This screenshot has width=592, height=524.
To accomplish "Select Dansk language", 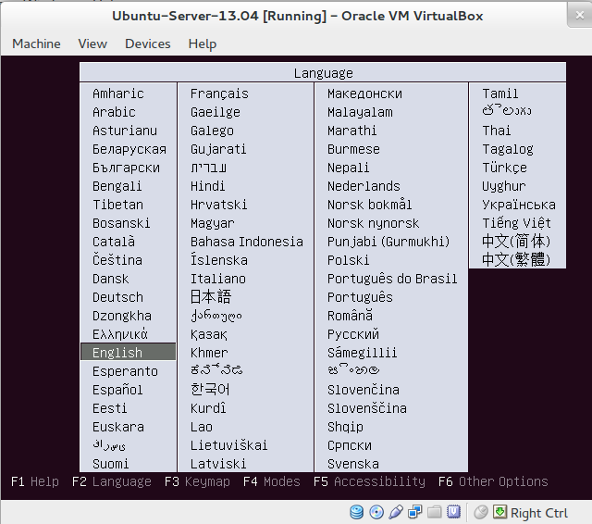I will (111, 279).
